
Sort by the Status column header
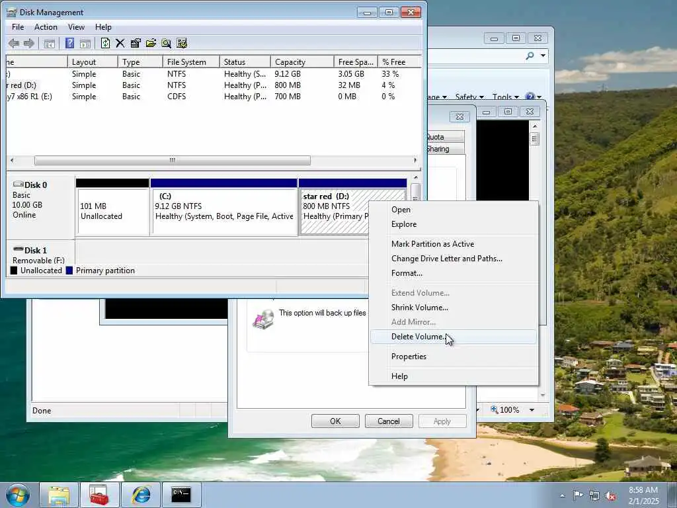(245, 62)
